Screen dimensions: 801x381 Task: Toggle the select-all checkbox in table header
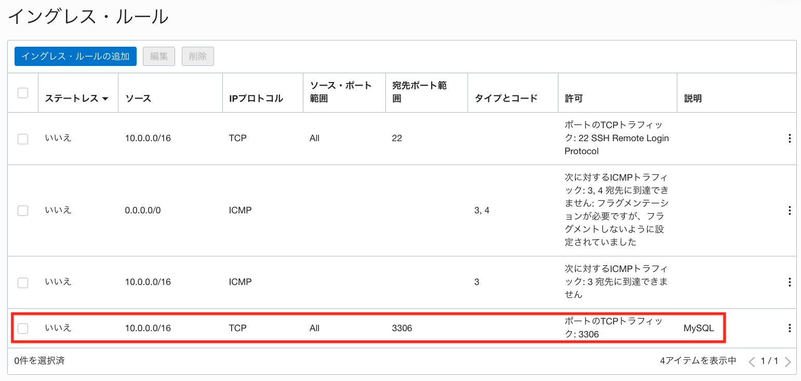[x=23, y=93]
